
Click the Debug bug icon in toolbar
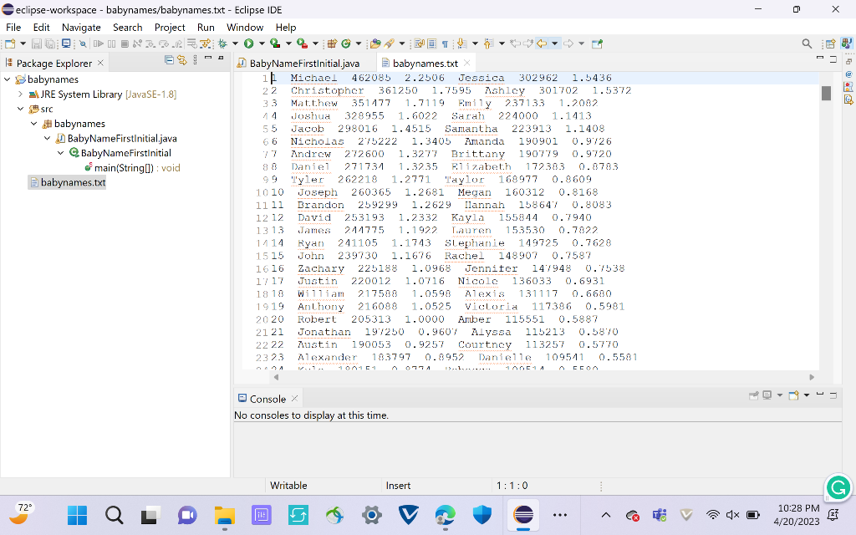point(223,43)
